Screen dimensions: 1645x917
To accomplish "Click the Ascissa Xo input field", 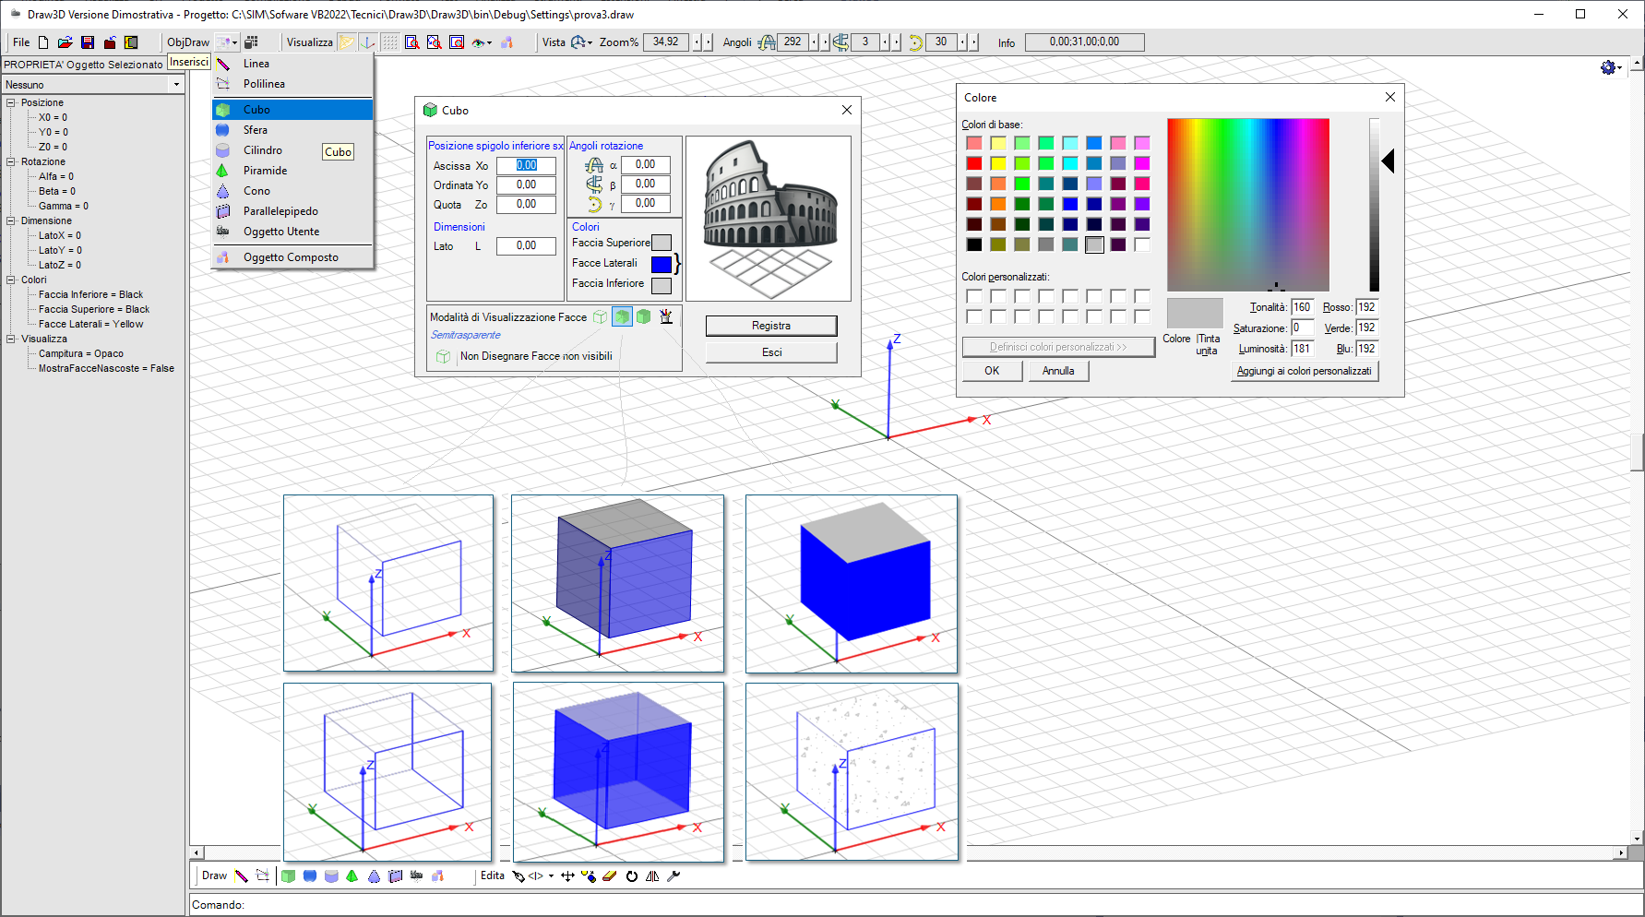I will 526,165.
